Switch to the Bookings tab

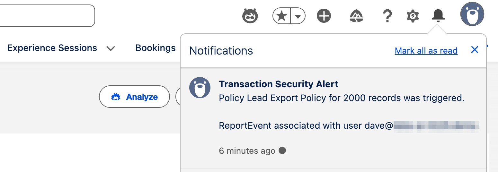tap(156, 48)
